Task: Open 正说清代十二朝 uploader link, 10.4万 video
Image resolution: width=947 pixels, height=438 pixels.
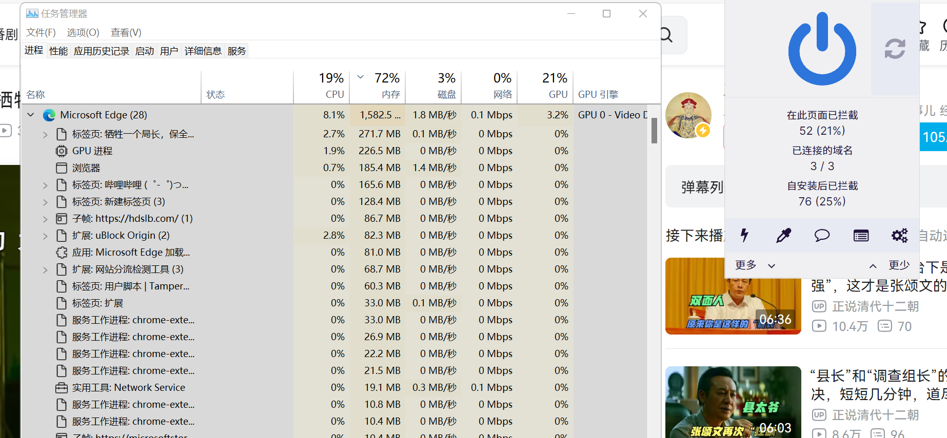Action: pos(875,306)
